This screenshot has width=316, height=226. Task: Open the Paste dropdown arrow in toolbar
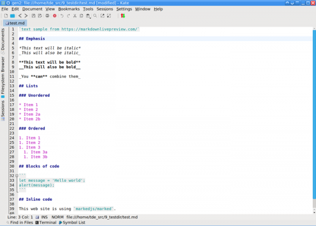tap(90, 17)
